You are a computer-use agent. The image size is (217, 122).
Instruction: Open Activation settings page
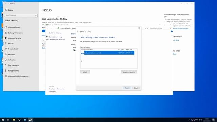(12, 60)
